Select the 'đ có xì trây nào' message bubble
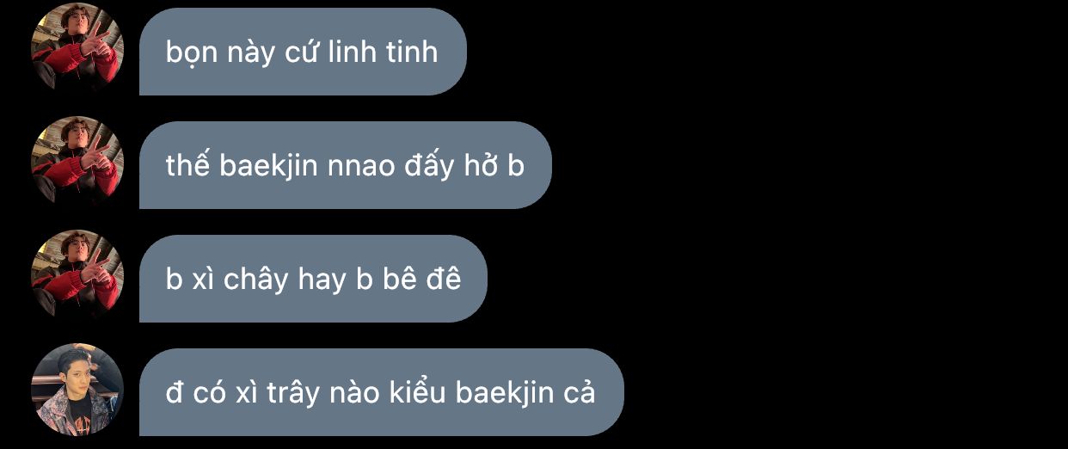The width and height of the screenshot is (1068, 449). pos(382,392)
